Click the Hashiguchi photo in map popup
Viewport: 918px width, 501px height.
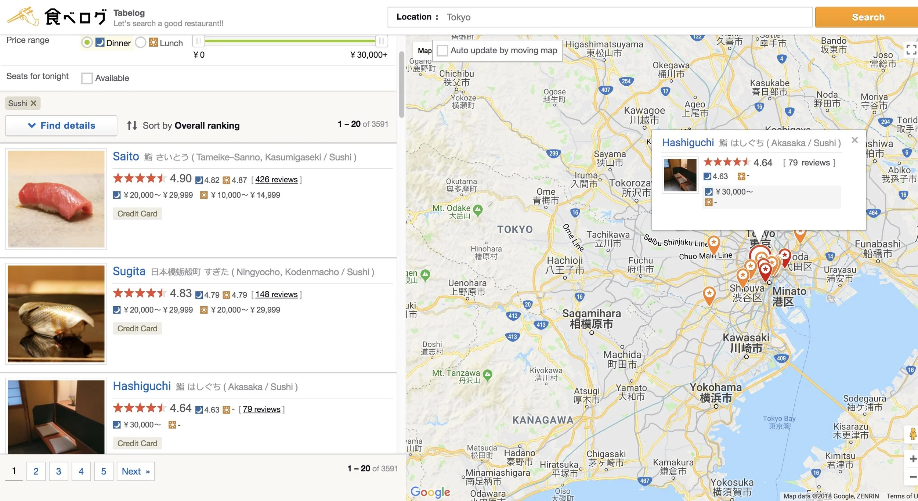680,175
